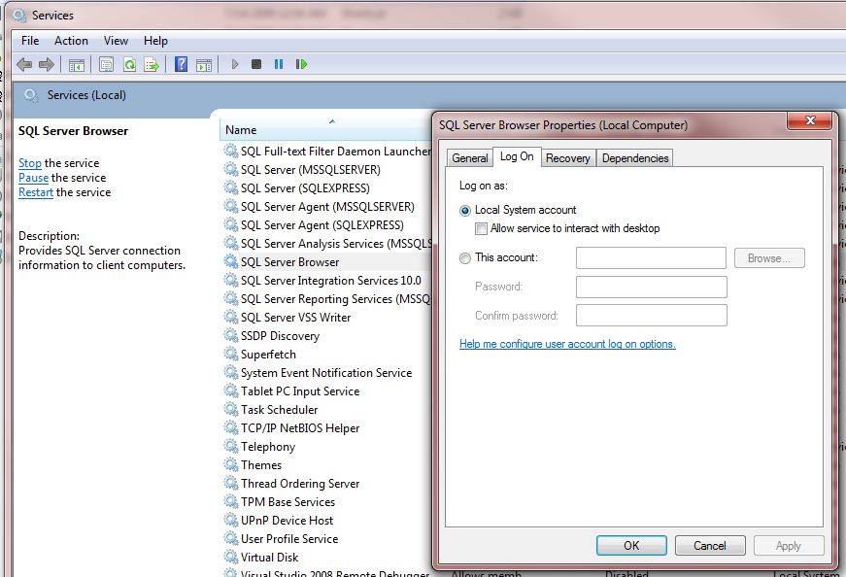Click the gear icon beside Telephony
Viewport: 846px width, 577px height.
point(231,447)
